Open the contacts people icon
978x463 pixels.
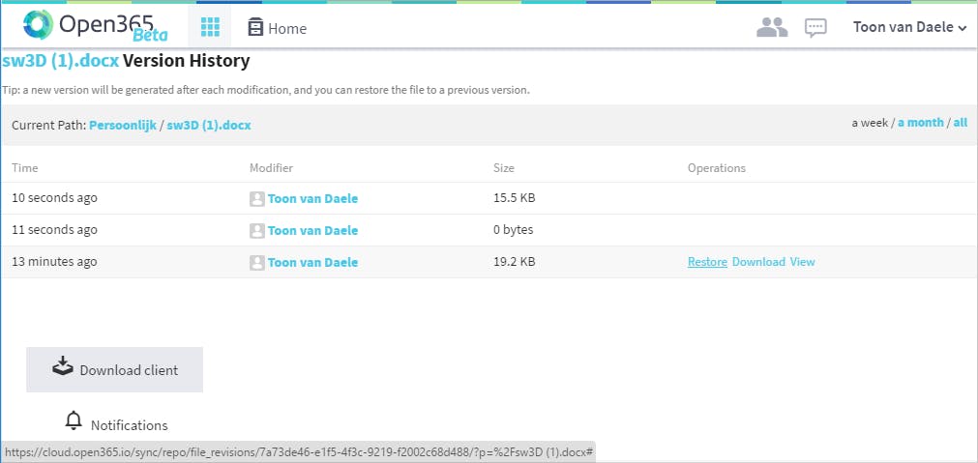click(x=772, y=27)
